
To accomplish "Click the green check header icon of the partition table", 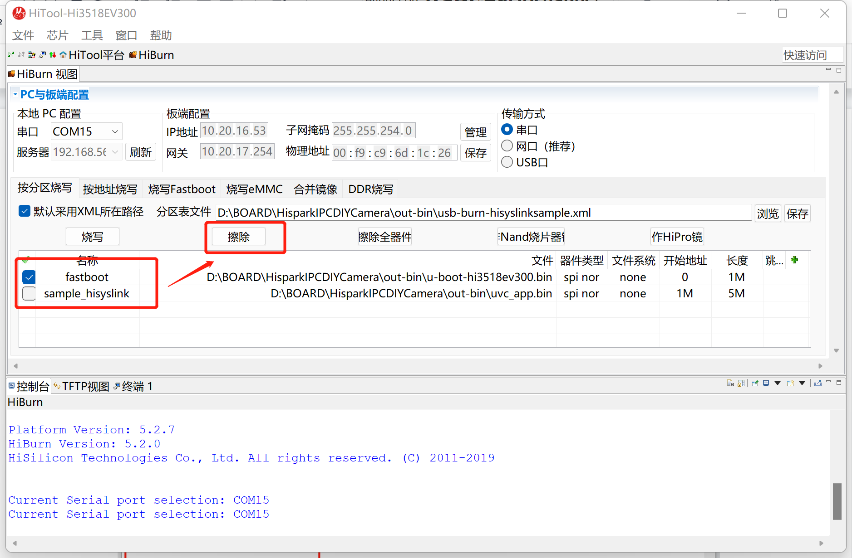I will 26,260.
